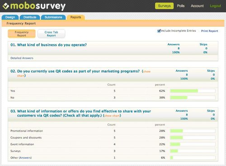The width and height of the screenshot is (226, 166).
Task: Show chart for question 02
Action: point(147,72)
